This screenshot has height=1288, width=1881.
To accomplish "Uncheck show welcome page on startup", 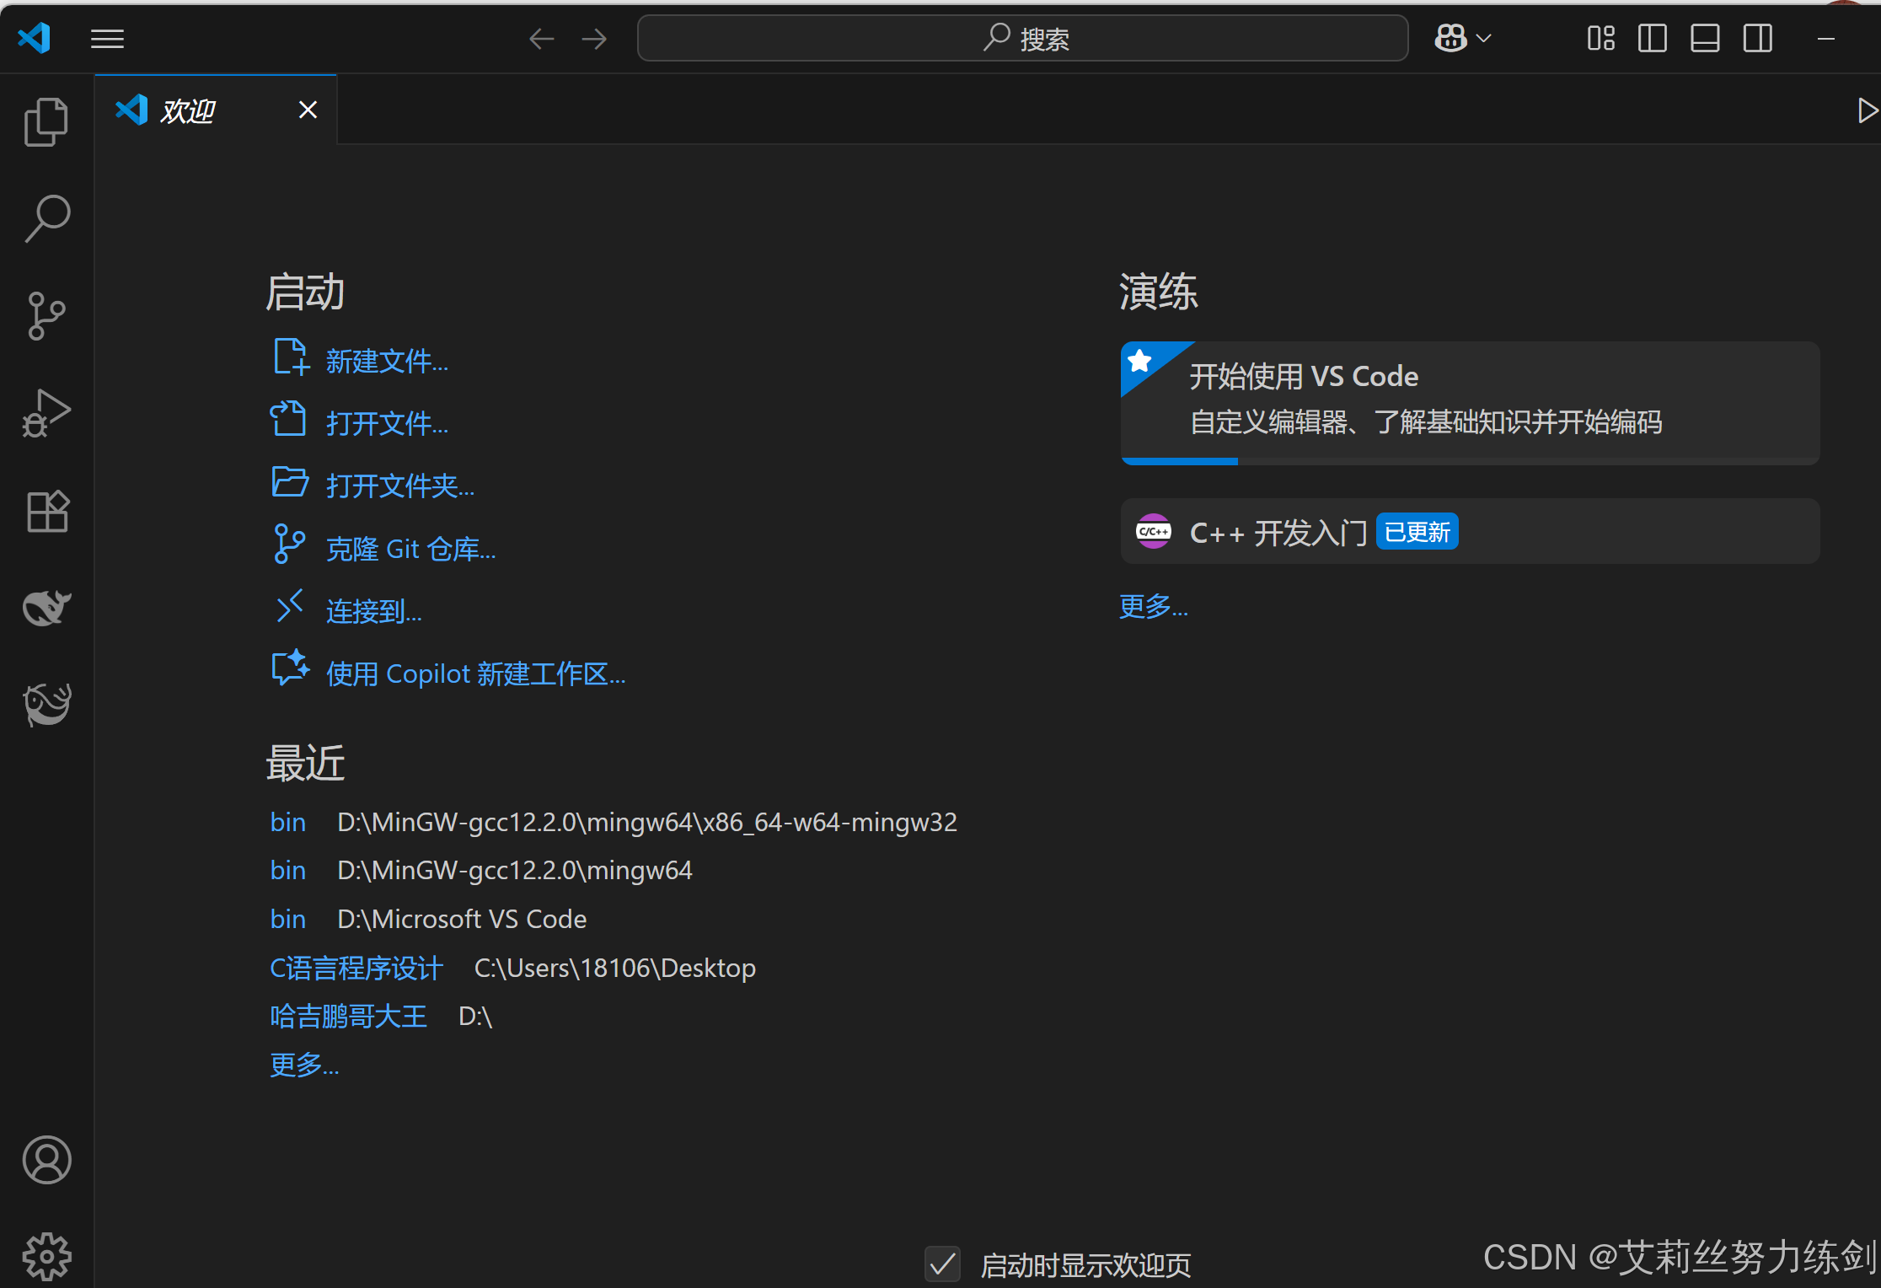I will [942, 1264].
